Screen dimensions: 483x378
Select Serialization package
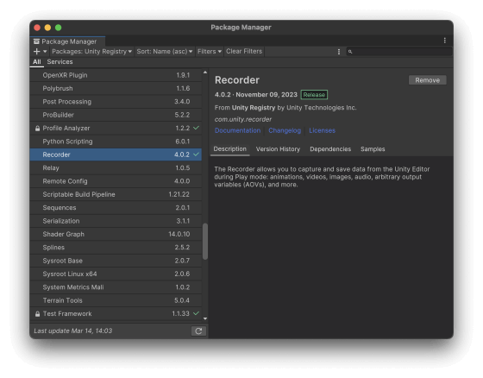pyautogui.click(x=116, y=221)
